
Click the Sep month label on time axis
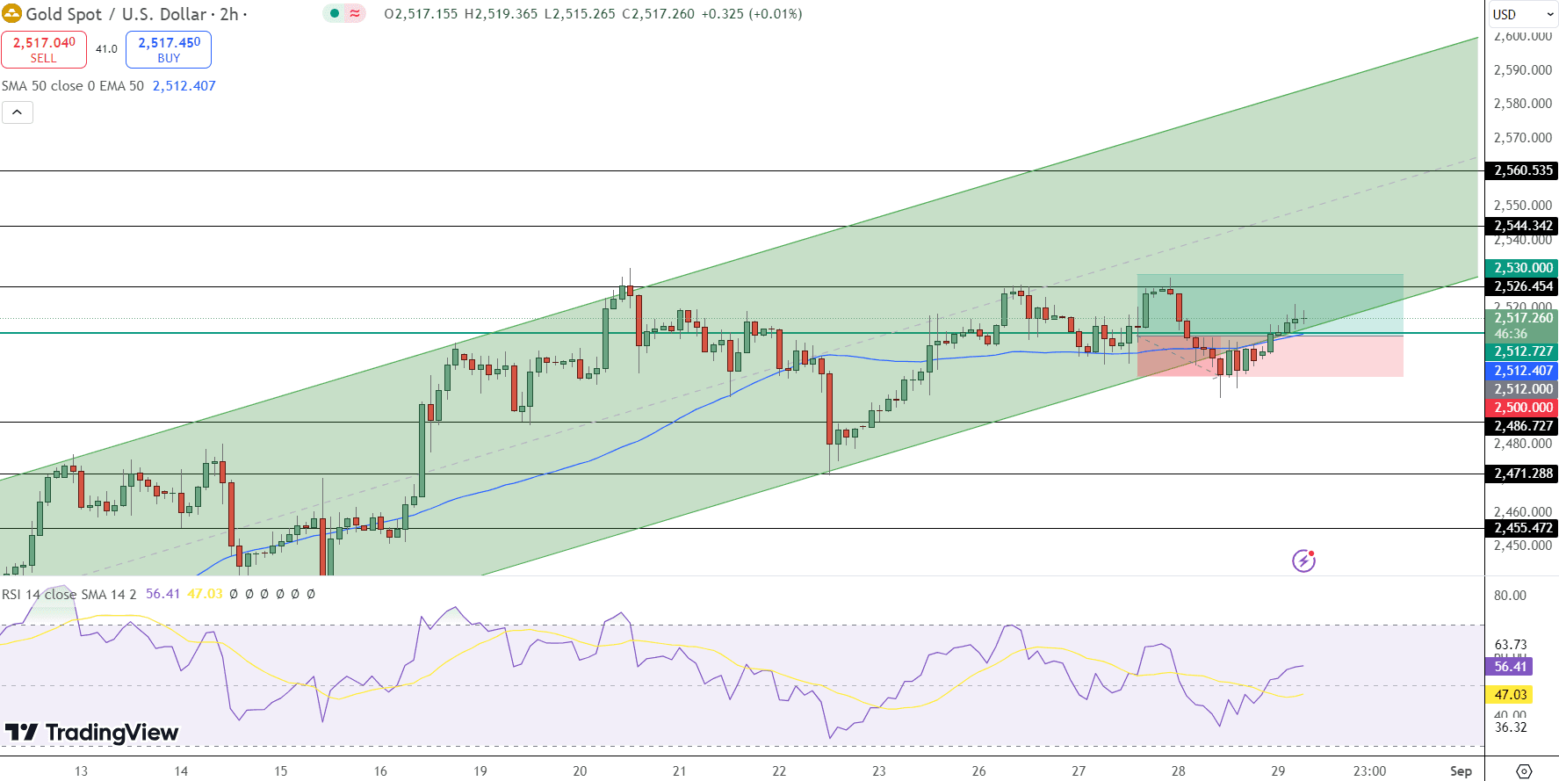point(1461,771)
